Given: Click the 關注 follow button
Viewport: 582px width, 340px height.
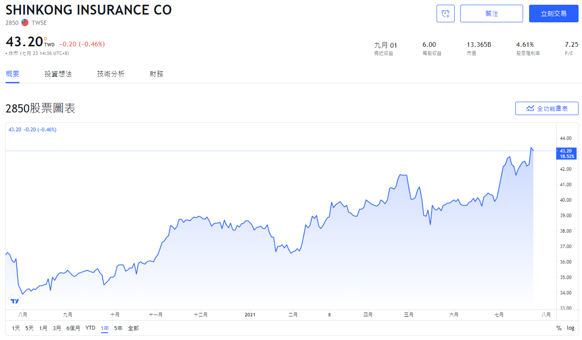Looking at the screenshot, I should (491, 14).
